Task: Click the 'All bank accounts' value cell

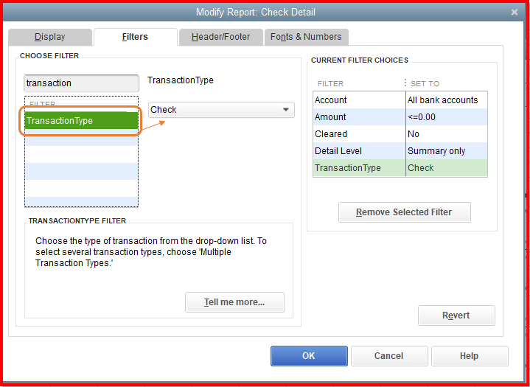Action: click(447, 100)
